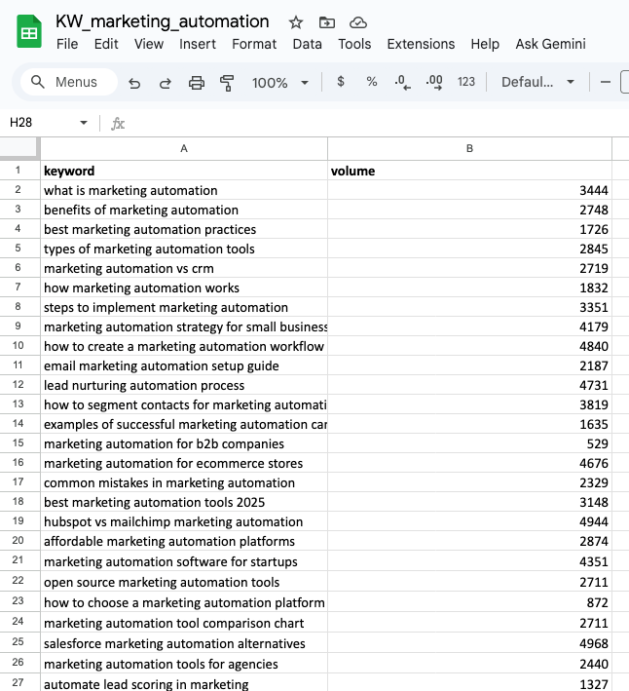Open the Default font dropdown
Image resolution: width=629 pixels, height=691 pixels.
coord(537,82)
